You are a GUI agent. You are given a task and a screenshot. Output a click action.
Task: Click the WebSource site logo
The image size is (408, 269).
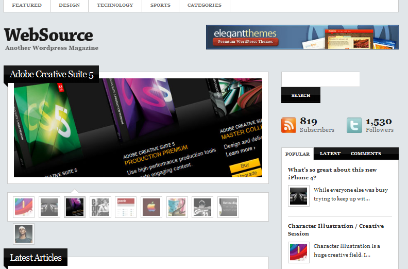48,35
